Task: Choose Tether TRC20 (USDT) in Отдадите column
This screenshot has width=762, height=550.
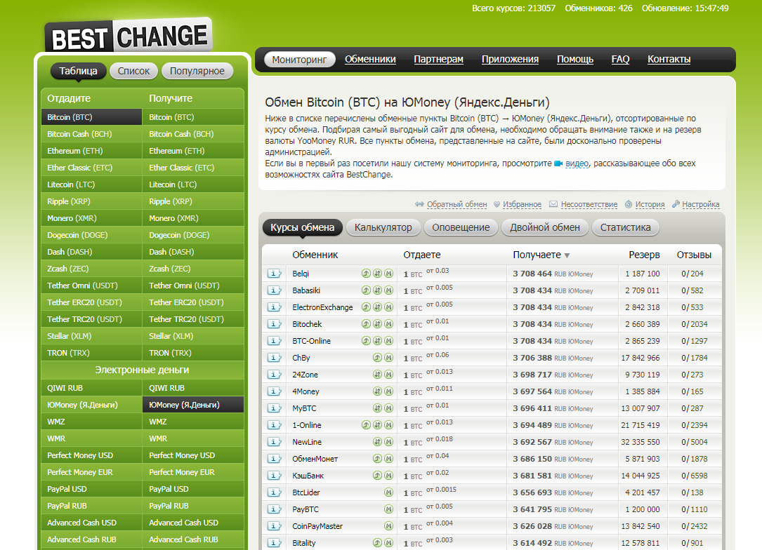Action: tap(92, 319)
